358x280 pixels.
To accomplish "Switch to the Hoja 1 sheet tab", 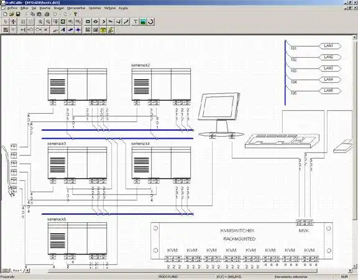I will click(17, 271).
